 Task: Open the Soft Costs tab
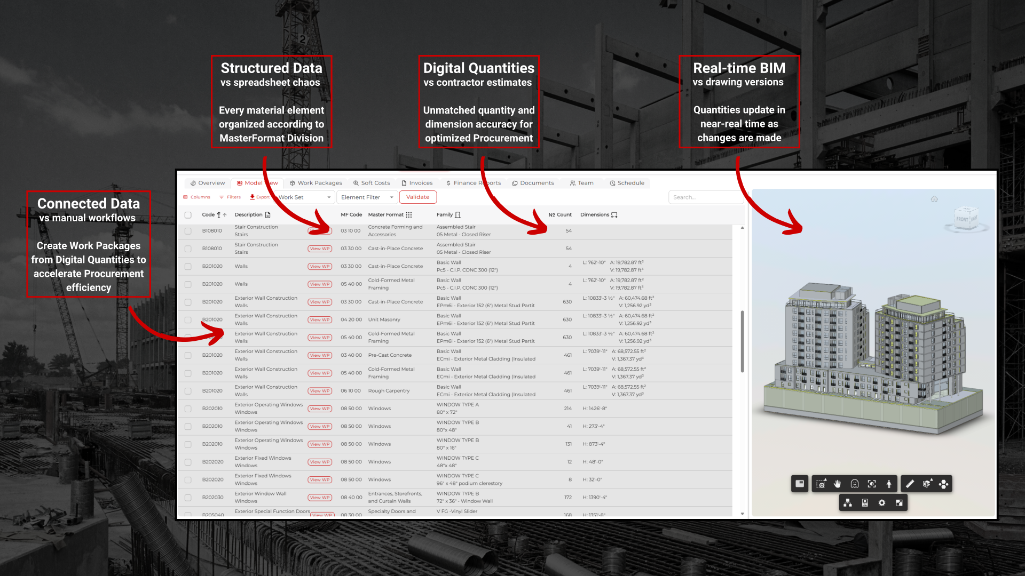pos(372,183)
